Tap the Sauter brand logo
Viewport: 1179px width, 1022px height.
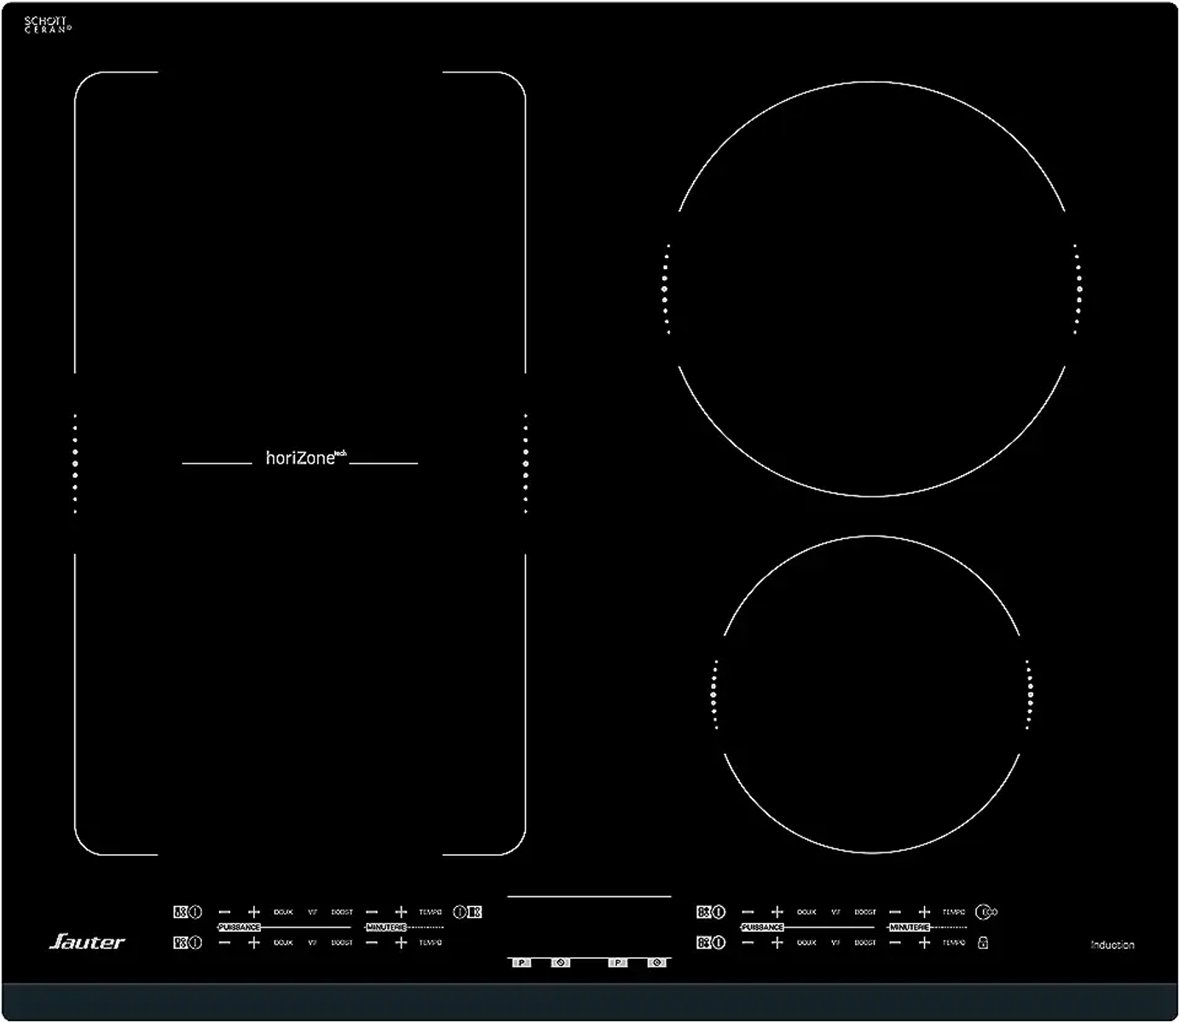87,941
